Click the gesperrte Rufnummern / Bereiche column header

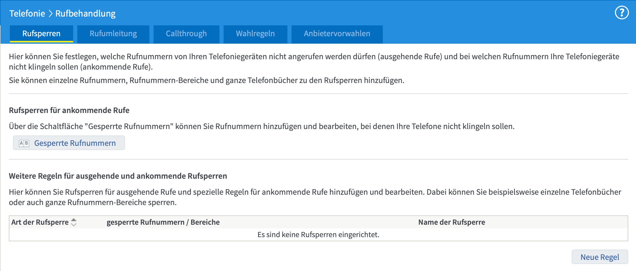163,222
